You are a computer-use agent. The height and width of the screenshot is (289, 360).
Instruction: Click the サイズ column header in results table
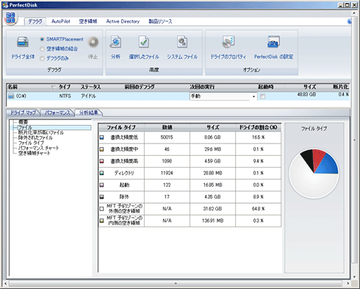212,127
